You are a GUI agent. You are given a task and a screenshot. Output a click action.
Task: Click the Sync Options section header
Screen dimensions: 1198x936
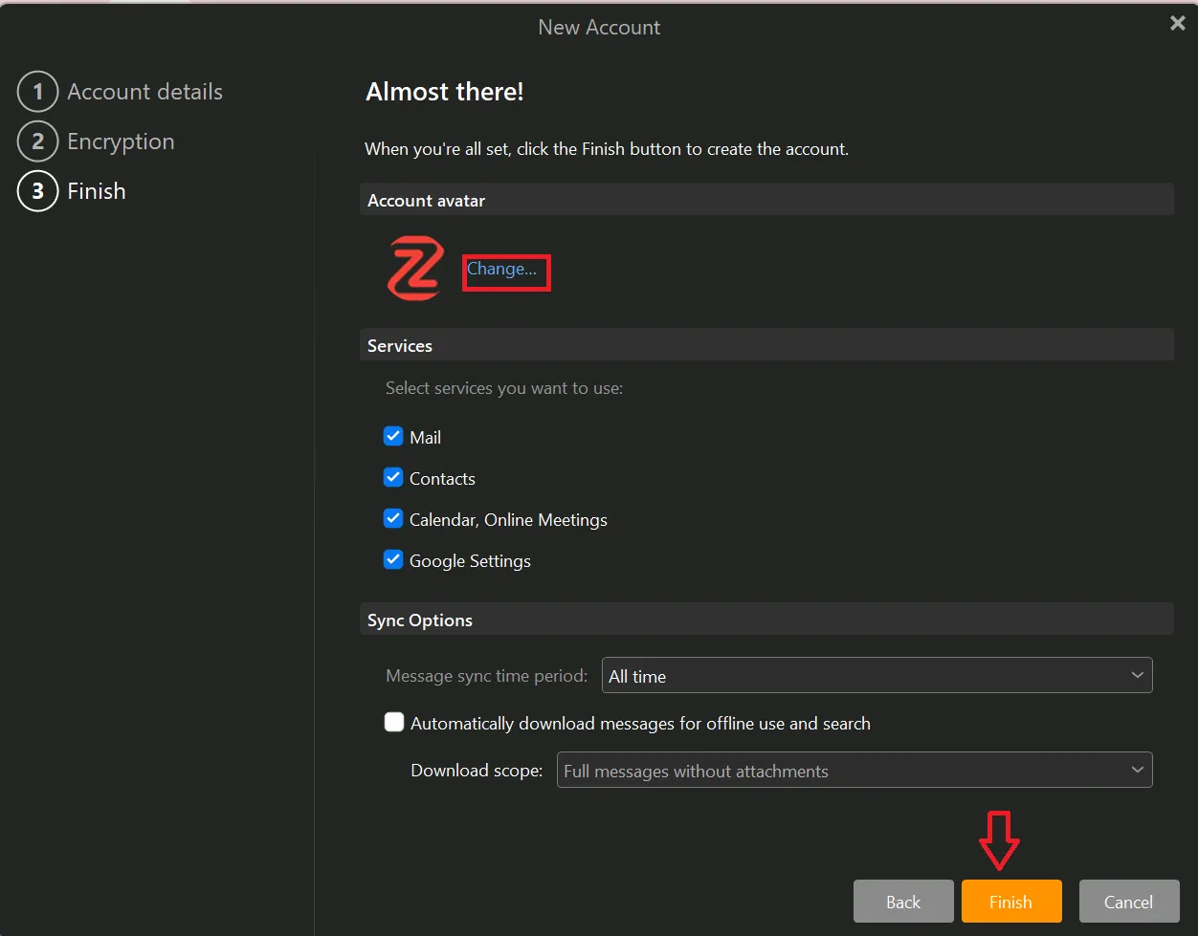click(x=420, y=620)
